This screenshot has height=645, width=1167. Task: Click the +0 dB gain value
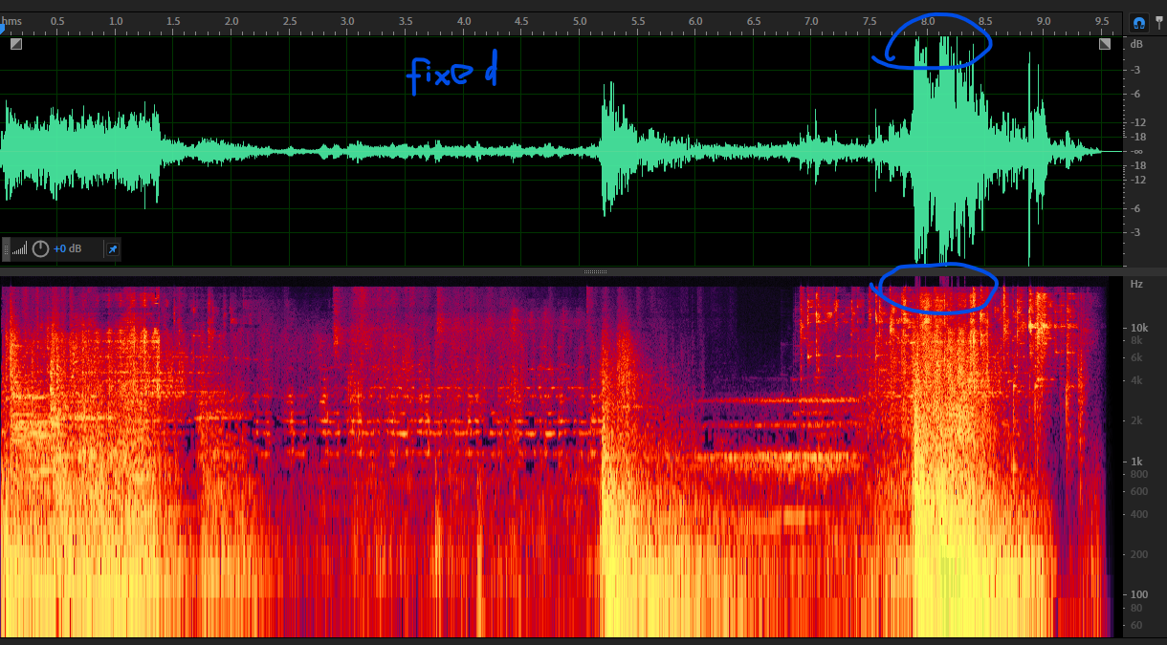pos(67,249)
